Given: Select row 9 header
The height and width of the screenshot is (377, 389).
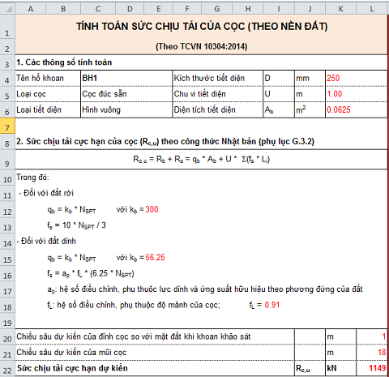Looking at the screenshot, I should point(7,160).
